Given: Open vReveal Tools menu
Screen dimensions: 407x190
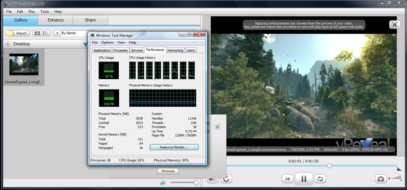Looking at the screenshot, I should (x=45, y=12).
